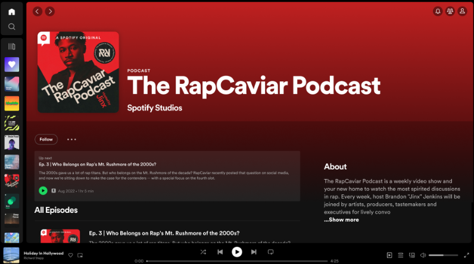The height and width of the screenshot is (264, 474).
Task: Open the orange 'Mellow' playlist thumbnail in the sidebar
Action: pyautogui.click(x=12, y=103)
